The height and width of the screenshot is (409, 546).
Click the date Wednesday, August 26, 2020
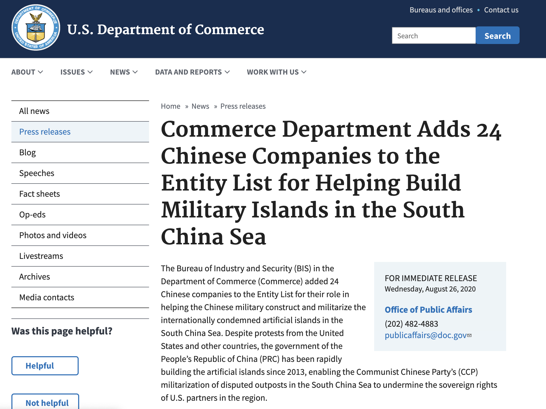tap(430, 289)
